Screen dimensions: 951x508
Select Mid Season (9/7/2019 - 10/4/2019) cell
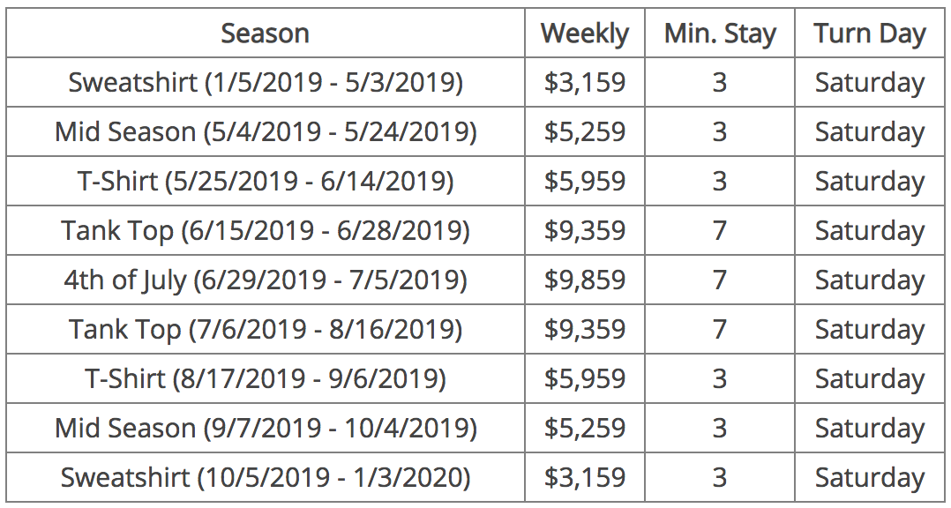pyautogui.click(x=265, y=429)
